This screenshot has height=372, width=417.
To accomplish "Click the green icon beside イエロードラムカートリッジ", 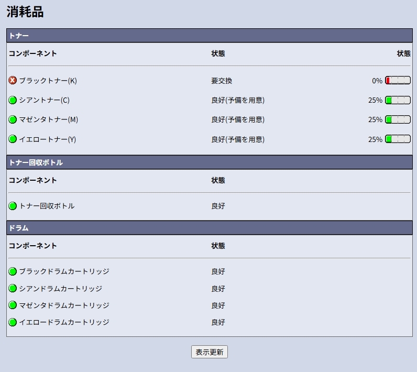I will pyautogui.click(x=13, y=322).
